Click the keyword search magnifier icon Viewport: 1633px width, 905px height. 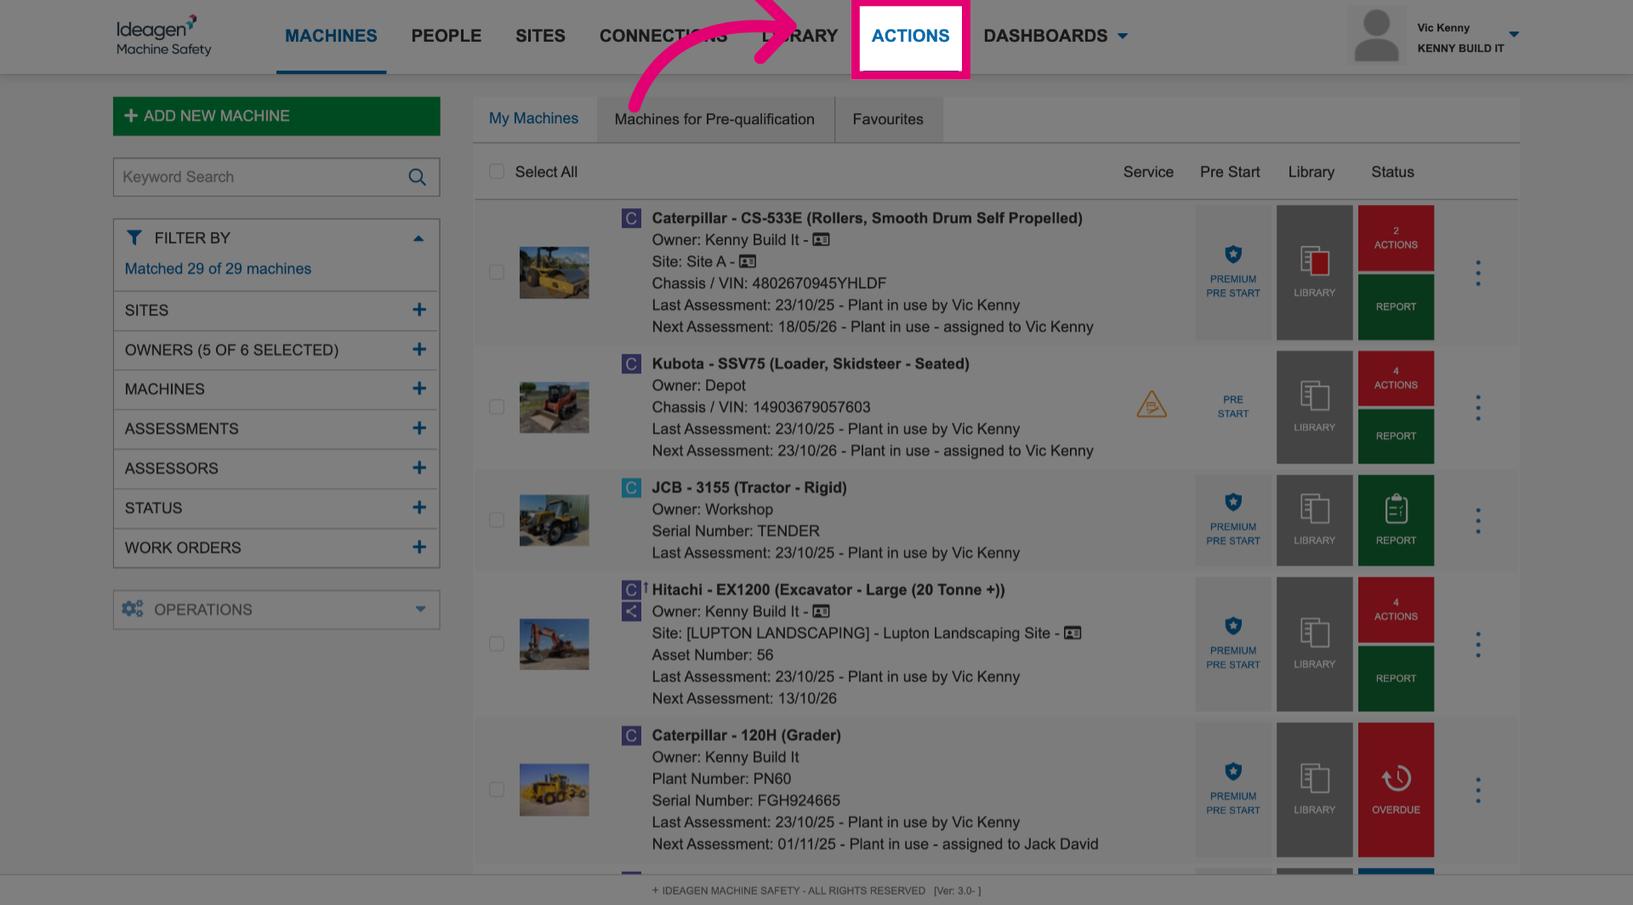[417, 177]
